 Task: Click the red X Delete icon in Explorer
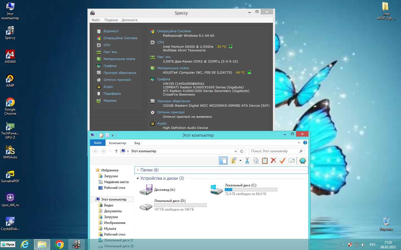tap(273, 161)
